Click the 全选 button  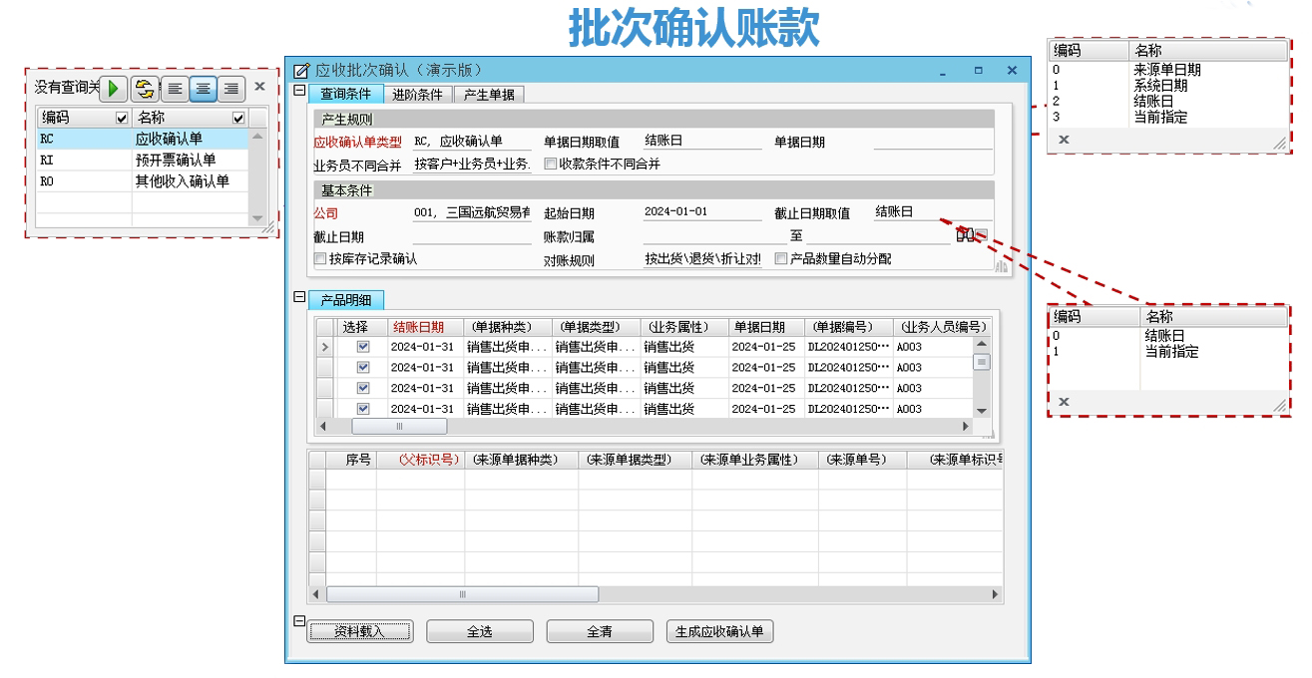tap(479, 631)
